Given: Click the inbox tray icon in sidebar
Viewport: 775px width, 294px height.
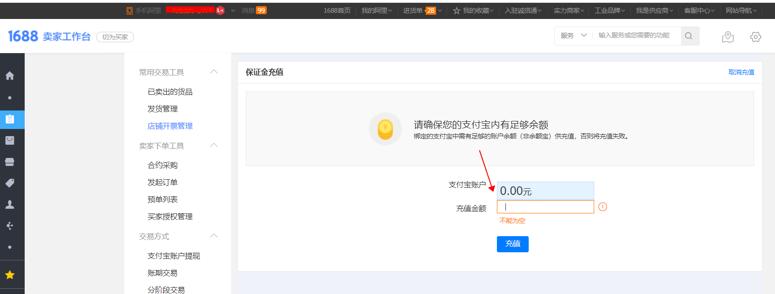Looking at the screenshot, I should pos(9,140).
